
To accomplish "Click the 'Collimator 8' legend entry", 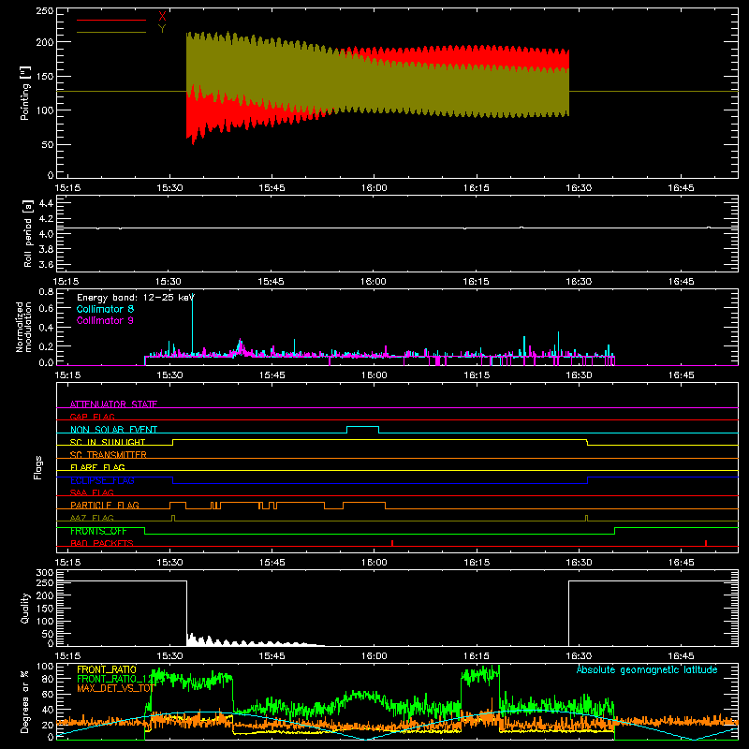I will tap(105, 309).
